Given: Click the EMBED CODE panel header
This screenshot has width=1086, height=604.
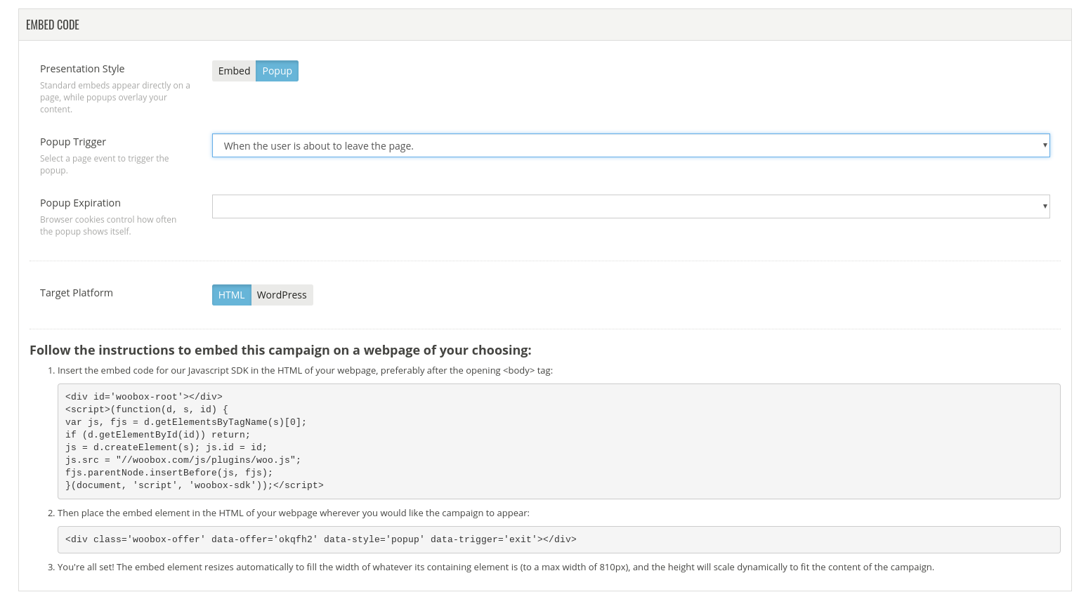Looking at the screenshot, I should [x=53, y=25].
